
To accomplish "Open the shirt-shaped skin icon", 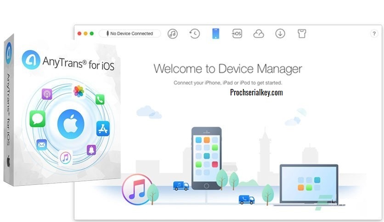I will coord(302,33).
